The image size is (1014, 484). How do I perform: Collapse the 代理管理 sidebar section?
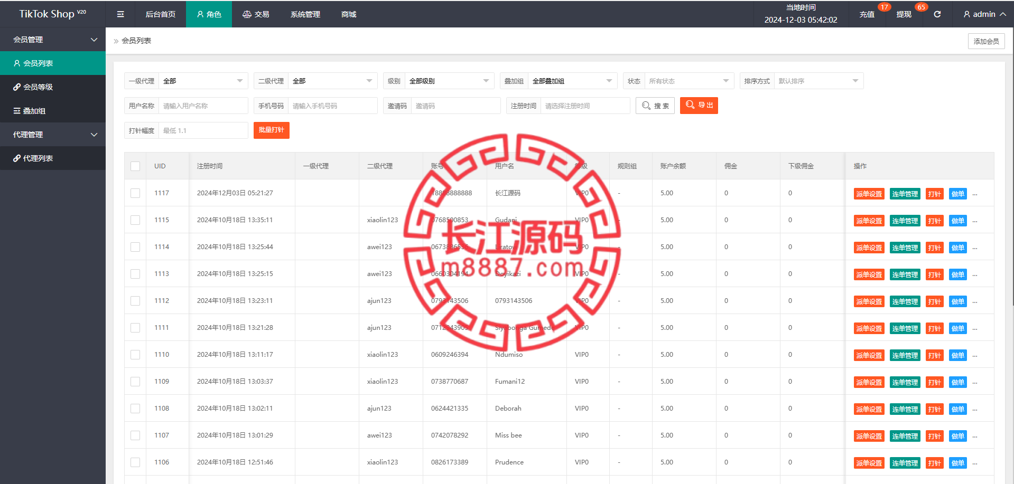point(53,135)
